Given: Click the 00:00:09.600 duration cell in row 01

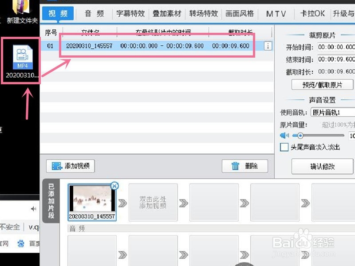Looking at the screenshot, I should coord(231,46).
